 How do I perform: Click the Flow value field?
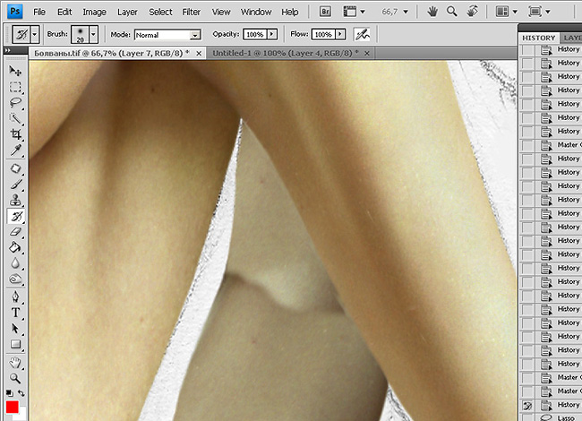pyautogui.click(x=323, y=35)
